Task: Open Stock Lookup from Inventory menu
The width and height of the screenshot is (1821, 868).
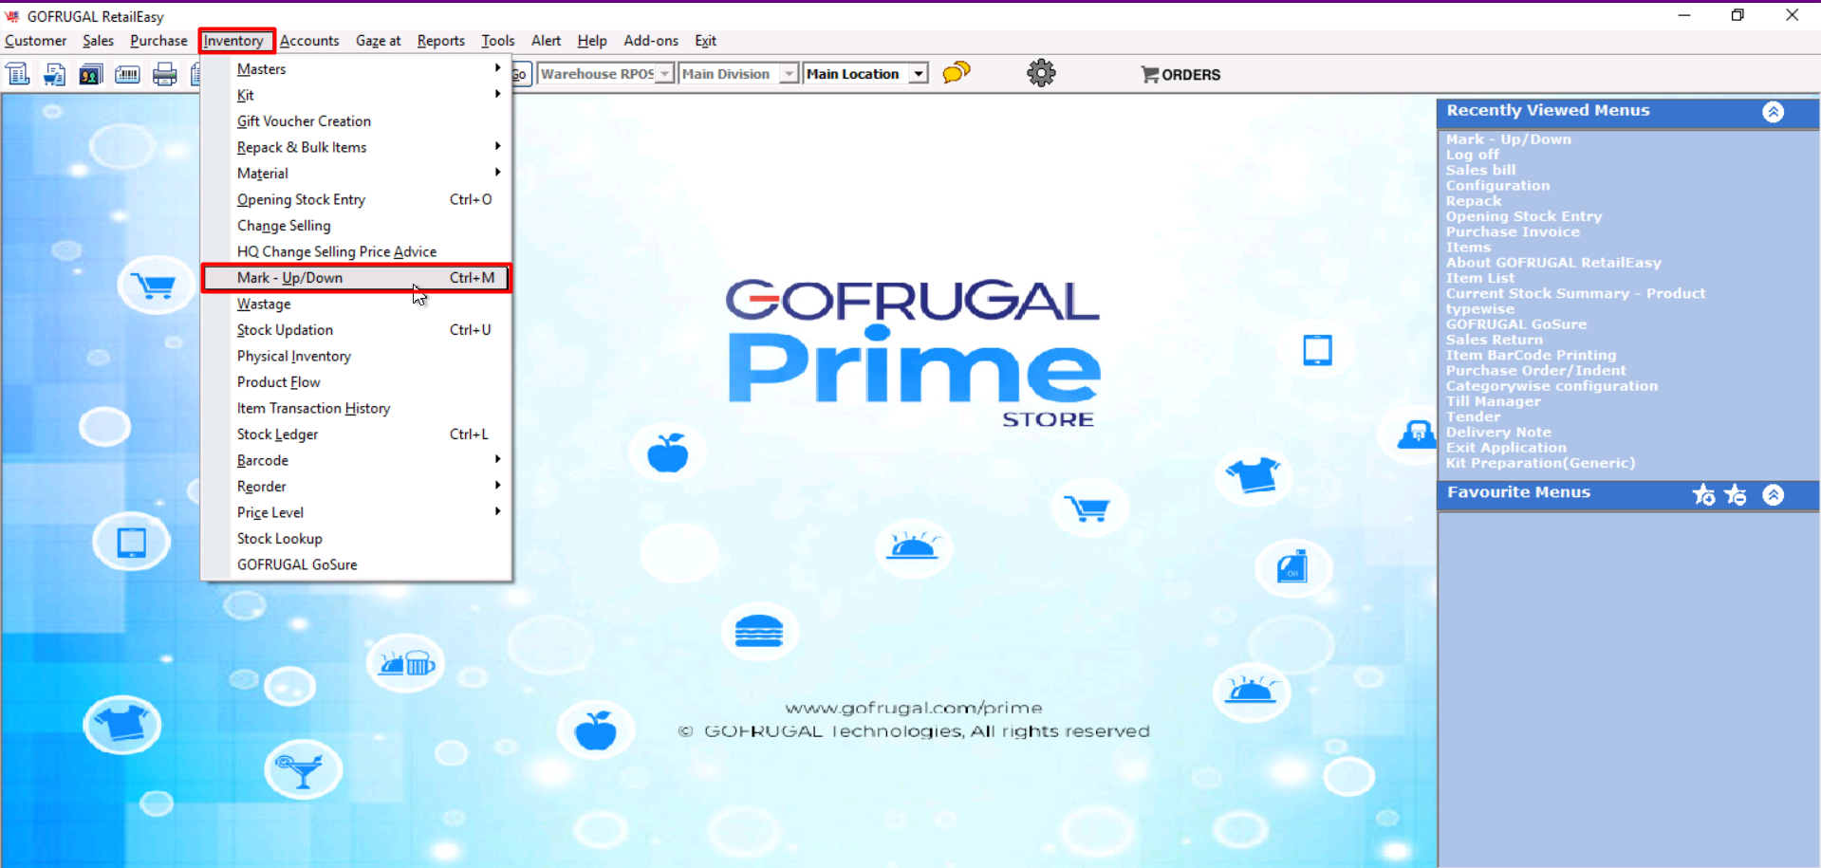Action: coord(357,539)
